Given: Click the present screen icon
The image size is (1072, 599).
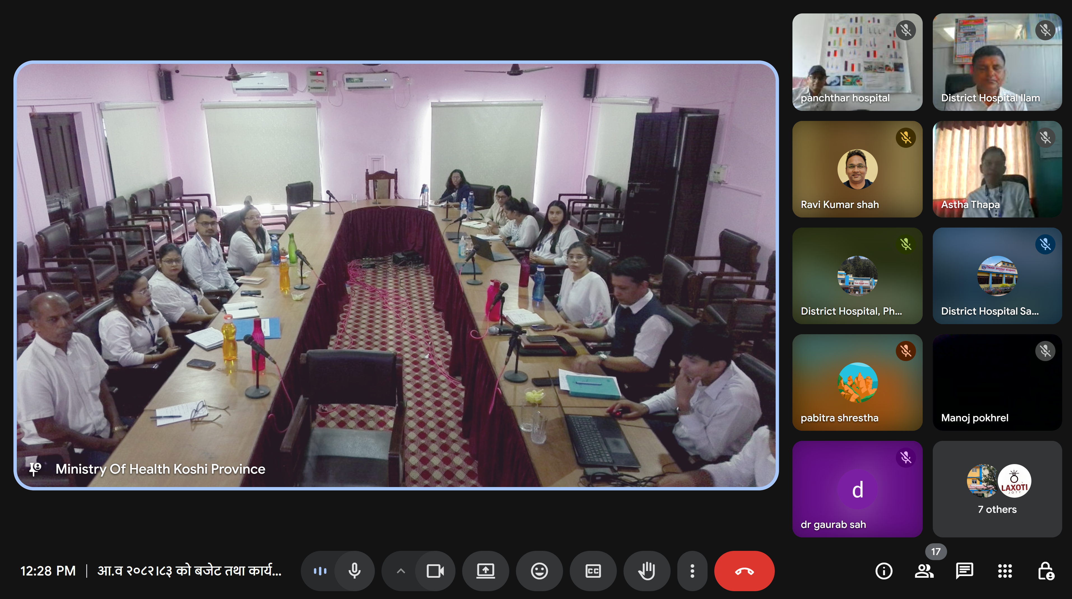Looking at the screenshot, I should click(x=485, y=571).
